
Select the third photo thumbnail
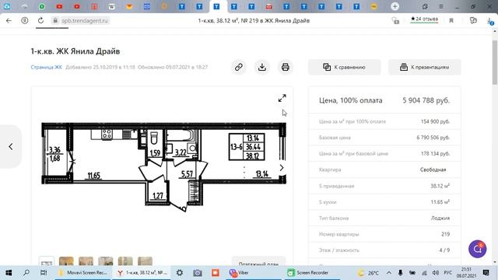pos(106,261)
